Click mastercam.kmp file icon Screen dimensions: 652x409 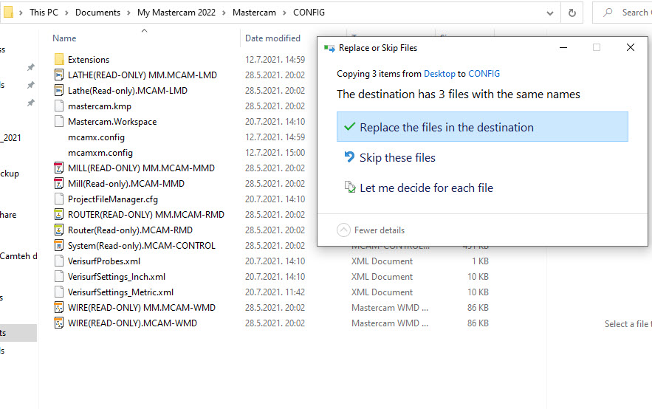tap(59, 106)
